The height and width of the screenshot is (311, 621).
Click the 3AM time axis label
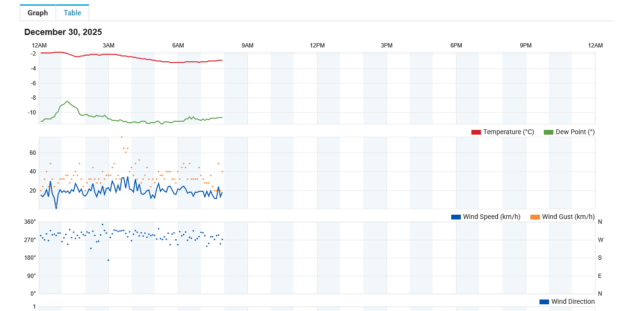[109, 46]
